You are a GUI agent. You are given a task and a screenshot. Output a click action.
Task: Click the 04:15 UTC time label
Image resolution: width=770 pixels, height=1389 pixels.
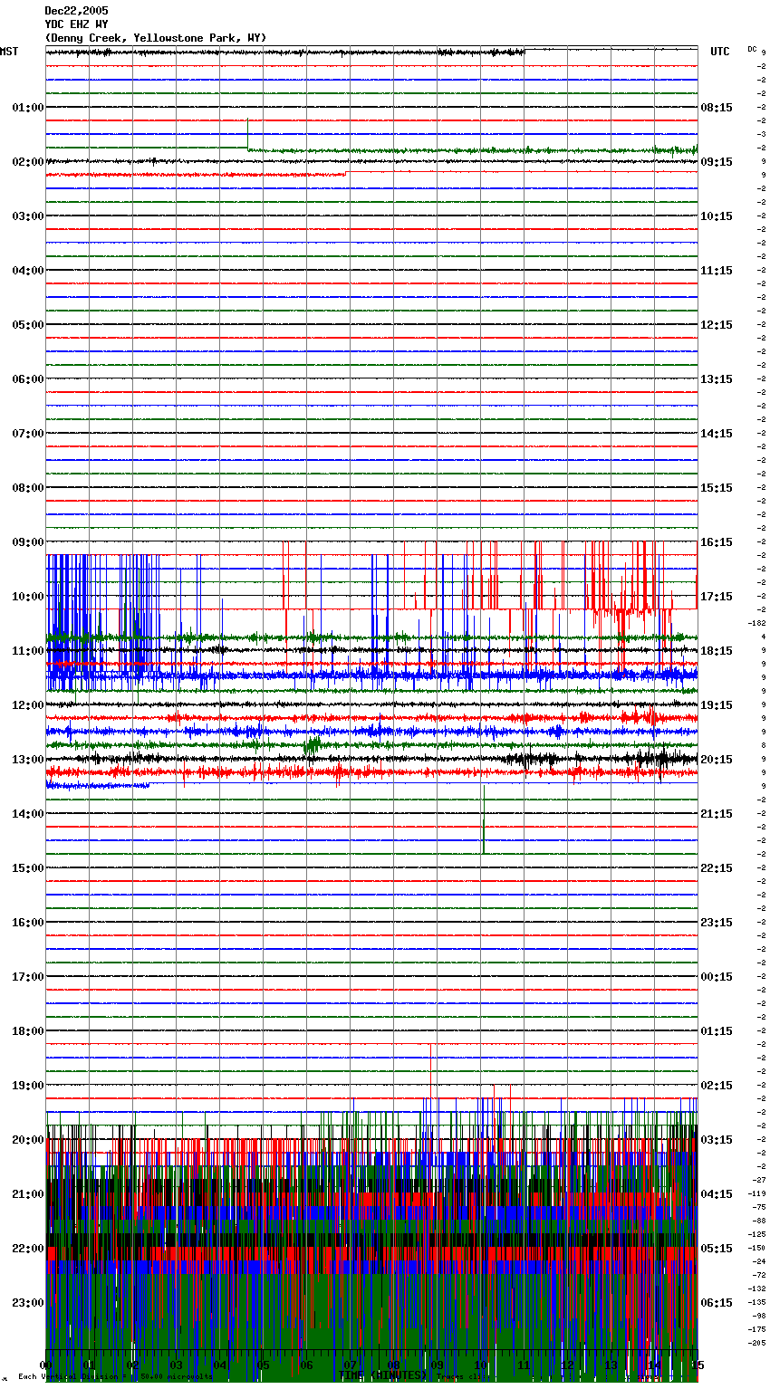point(717,1194)
